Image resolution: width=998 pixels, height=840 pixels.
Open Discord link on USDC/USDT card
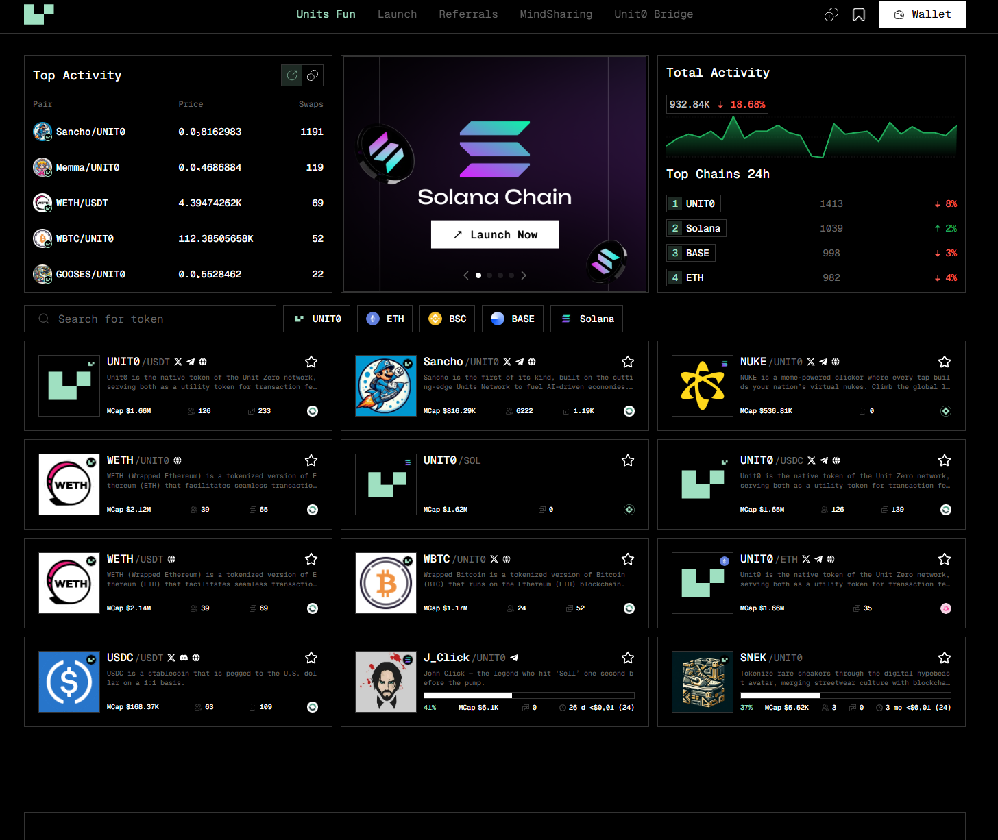[184, 658]
